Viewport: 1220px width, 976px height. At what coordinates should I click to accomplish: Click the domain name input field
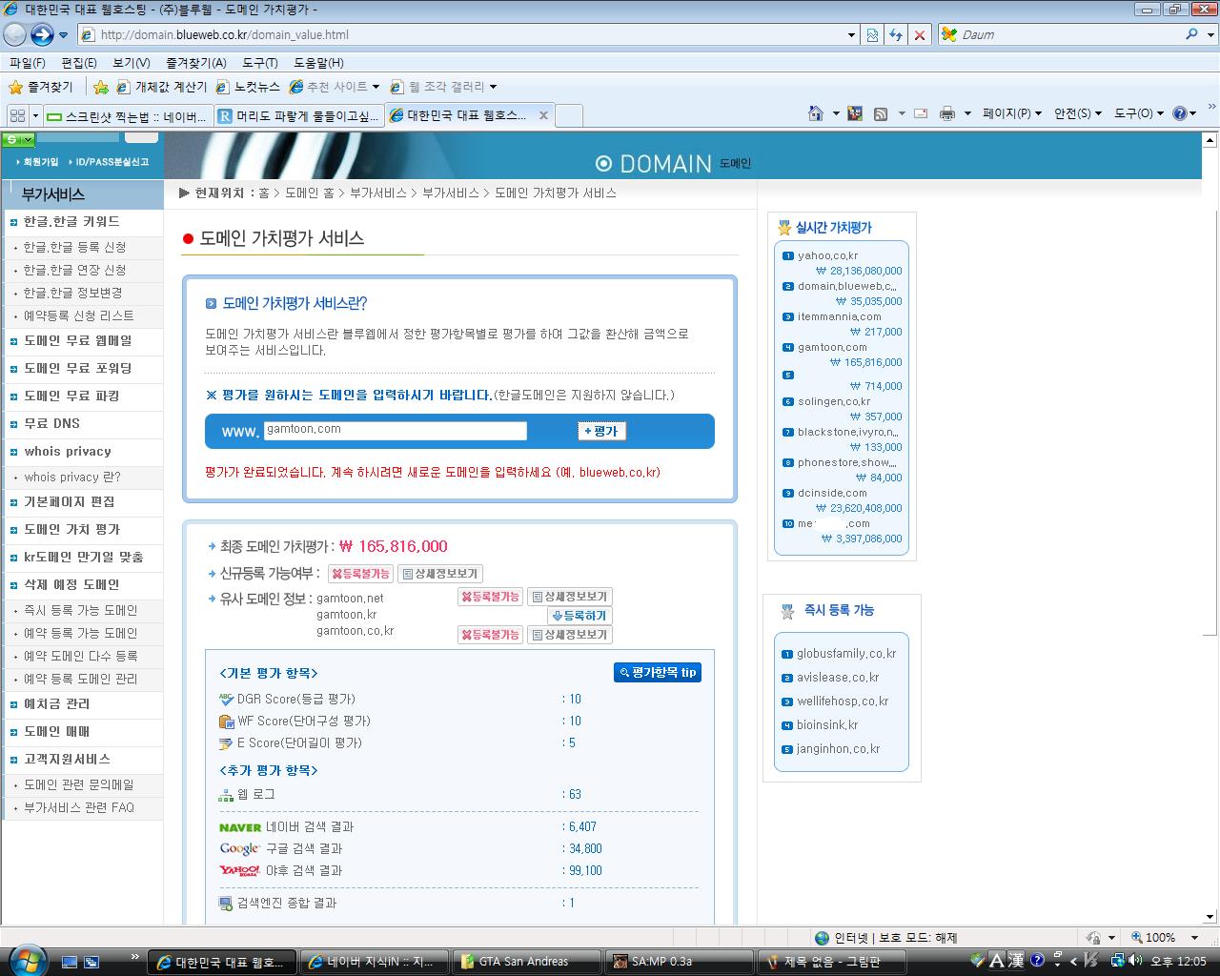pyautogui.click(x=395, y=431)
